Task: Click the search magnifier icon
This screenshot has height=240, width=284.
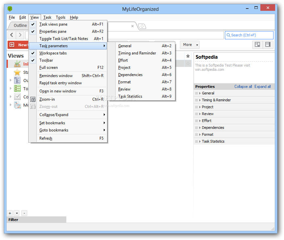Action: (229, 35)
